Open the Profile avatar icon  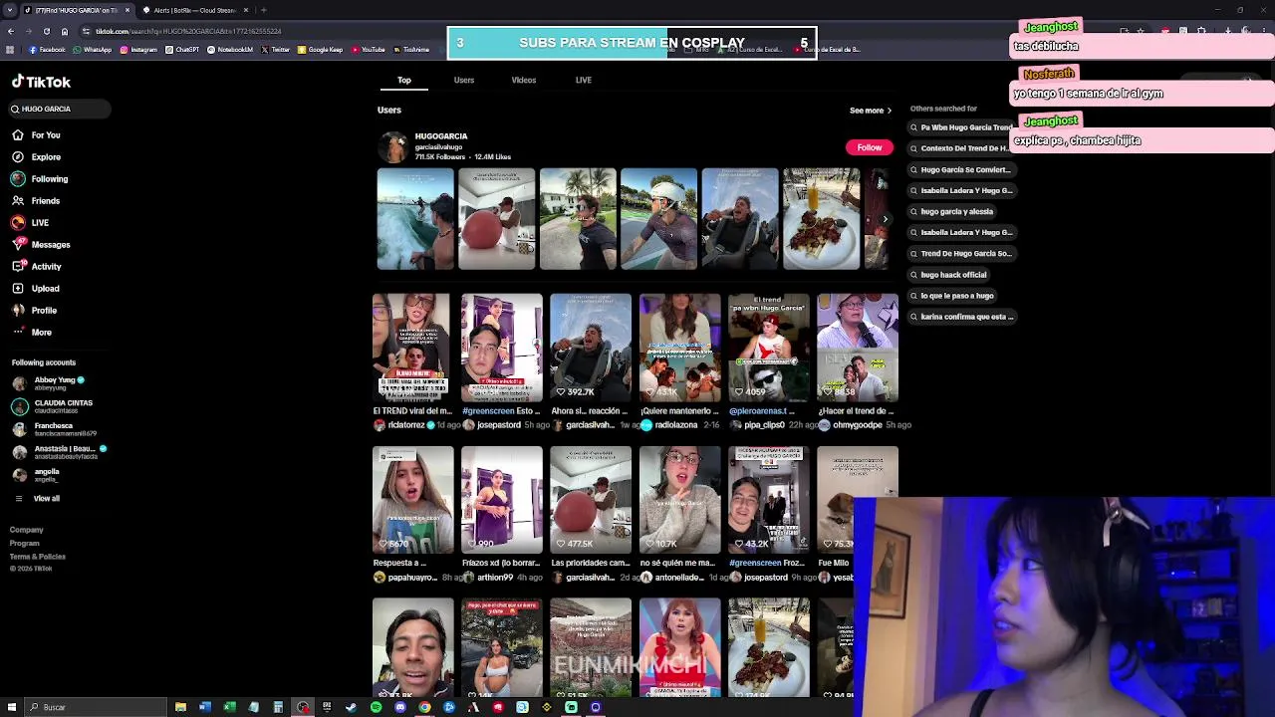coord(18,311)
